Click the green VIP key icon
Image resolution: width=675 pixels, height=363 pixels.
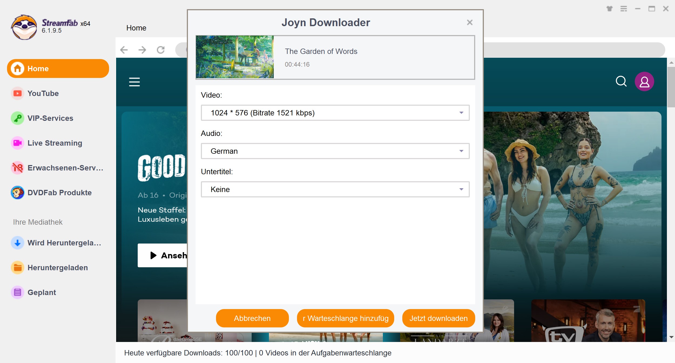(18, 118)
